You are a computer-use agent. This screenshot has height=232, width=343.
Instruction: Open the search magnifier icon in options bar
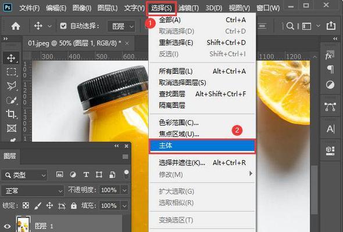[290, 26]
